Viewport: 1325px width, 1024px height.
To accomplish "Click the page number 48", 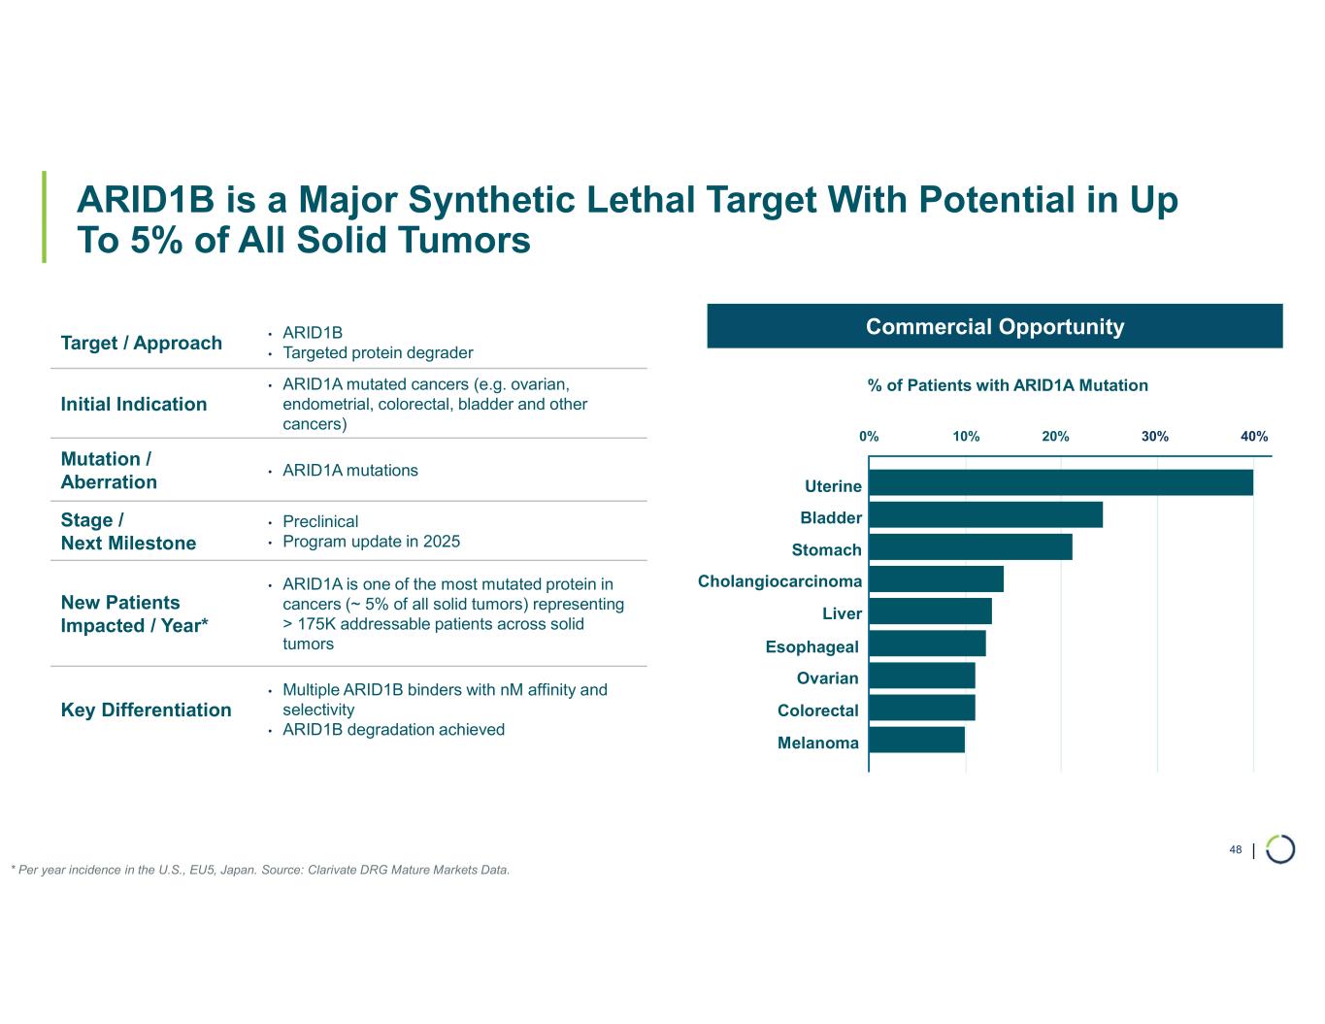I will [1235, 849].
